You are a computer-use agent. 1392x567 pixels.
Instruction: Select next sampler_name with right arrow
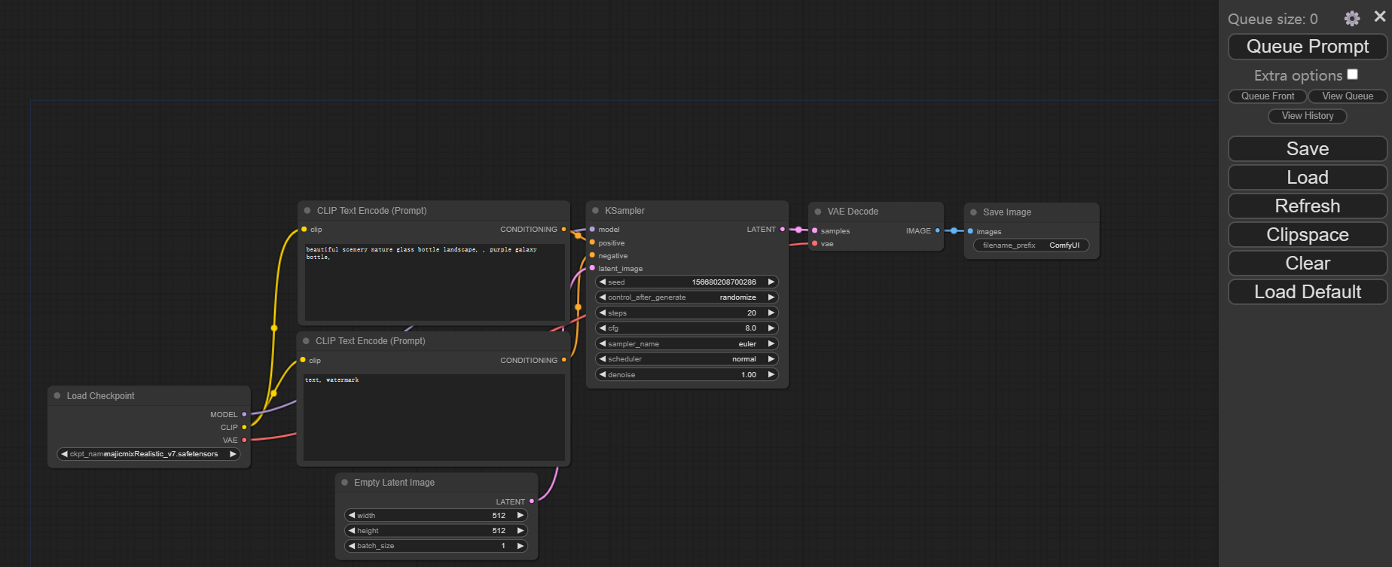click(x=771, y=343)
